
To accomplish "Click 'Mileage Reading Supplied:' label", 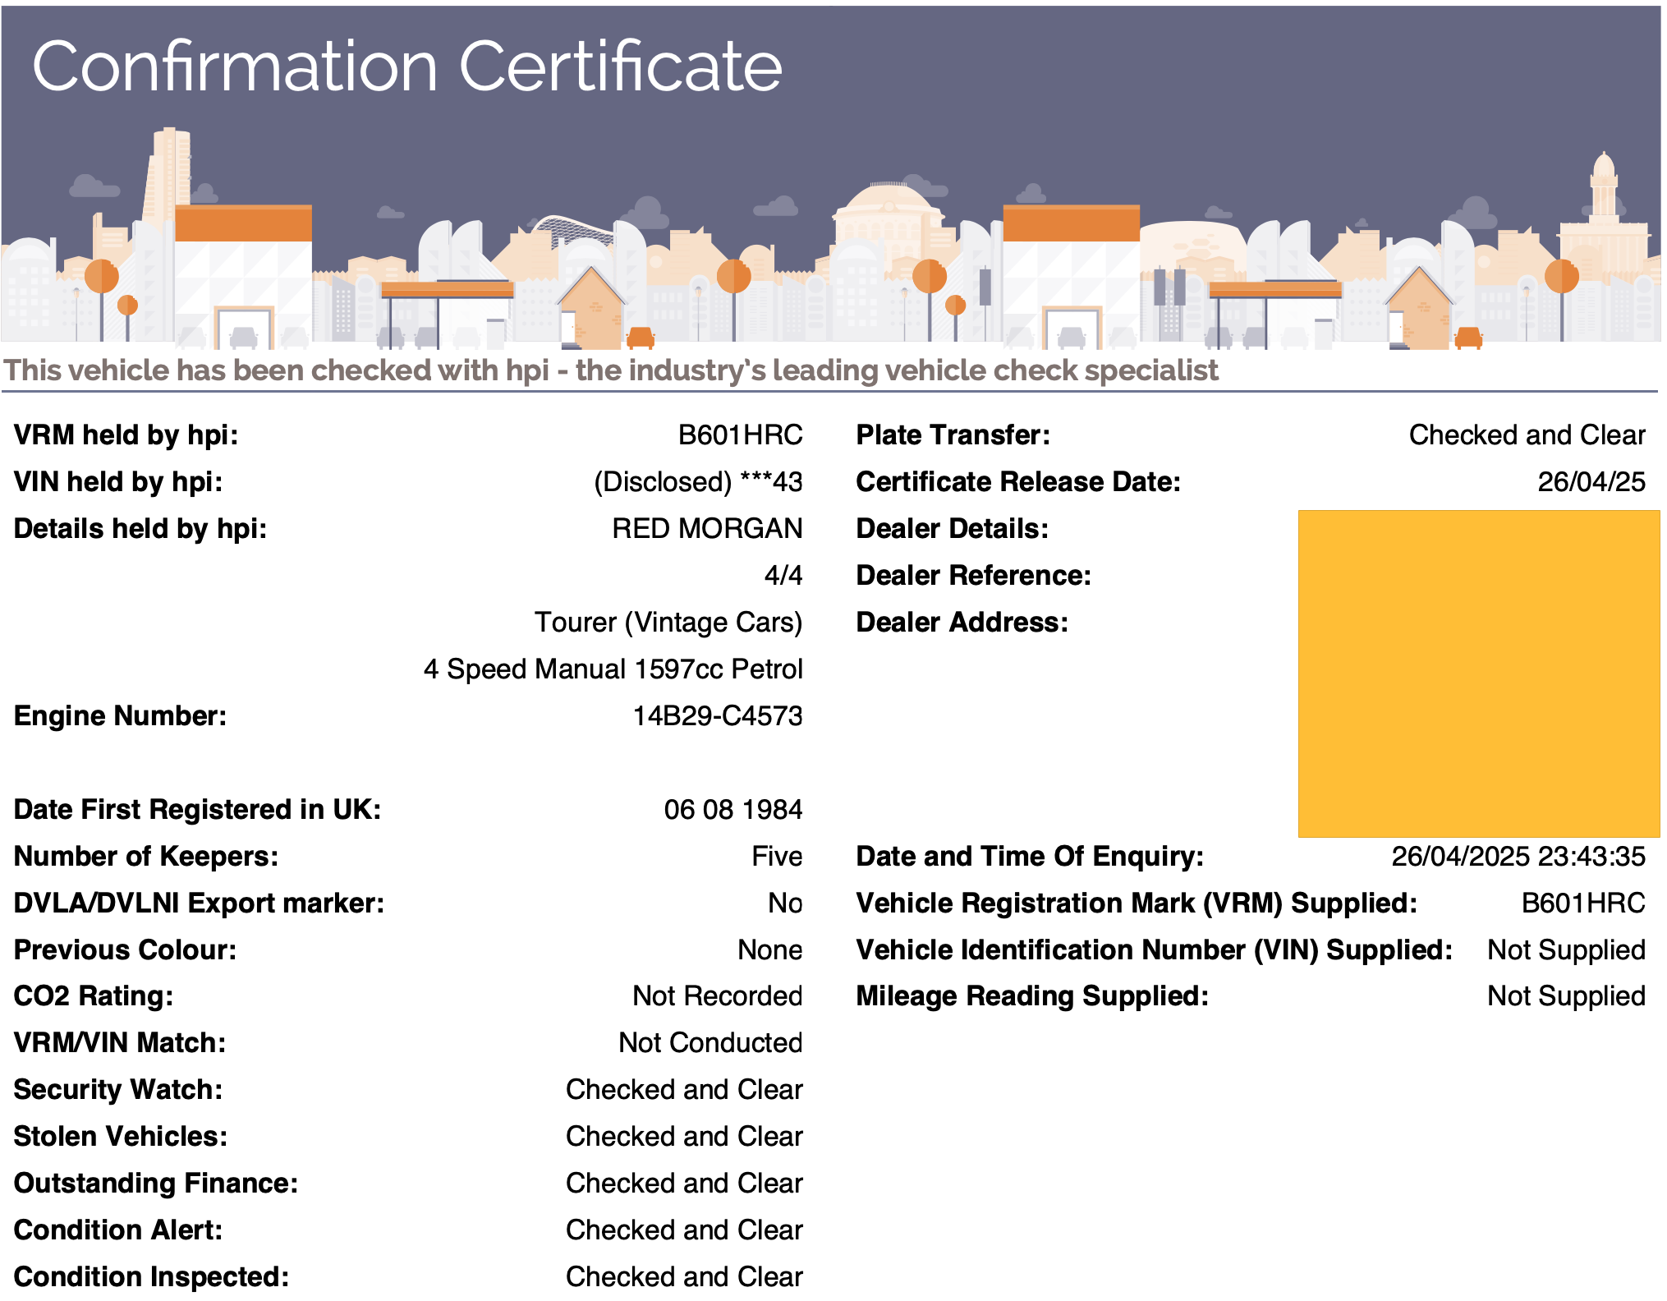I will (1032, 995).
